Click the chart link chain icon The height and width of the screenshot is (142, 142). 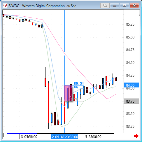point(105,6)
